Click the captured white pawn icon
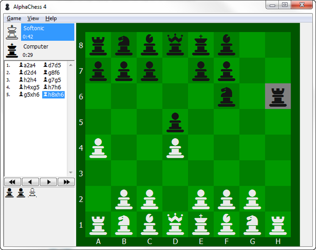This screenshot has width=316, height=250. (x=33, y=192)
